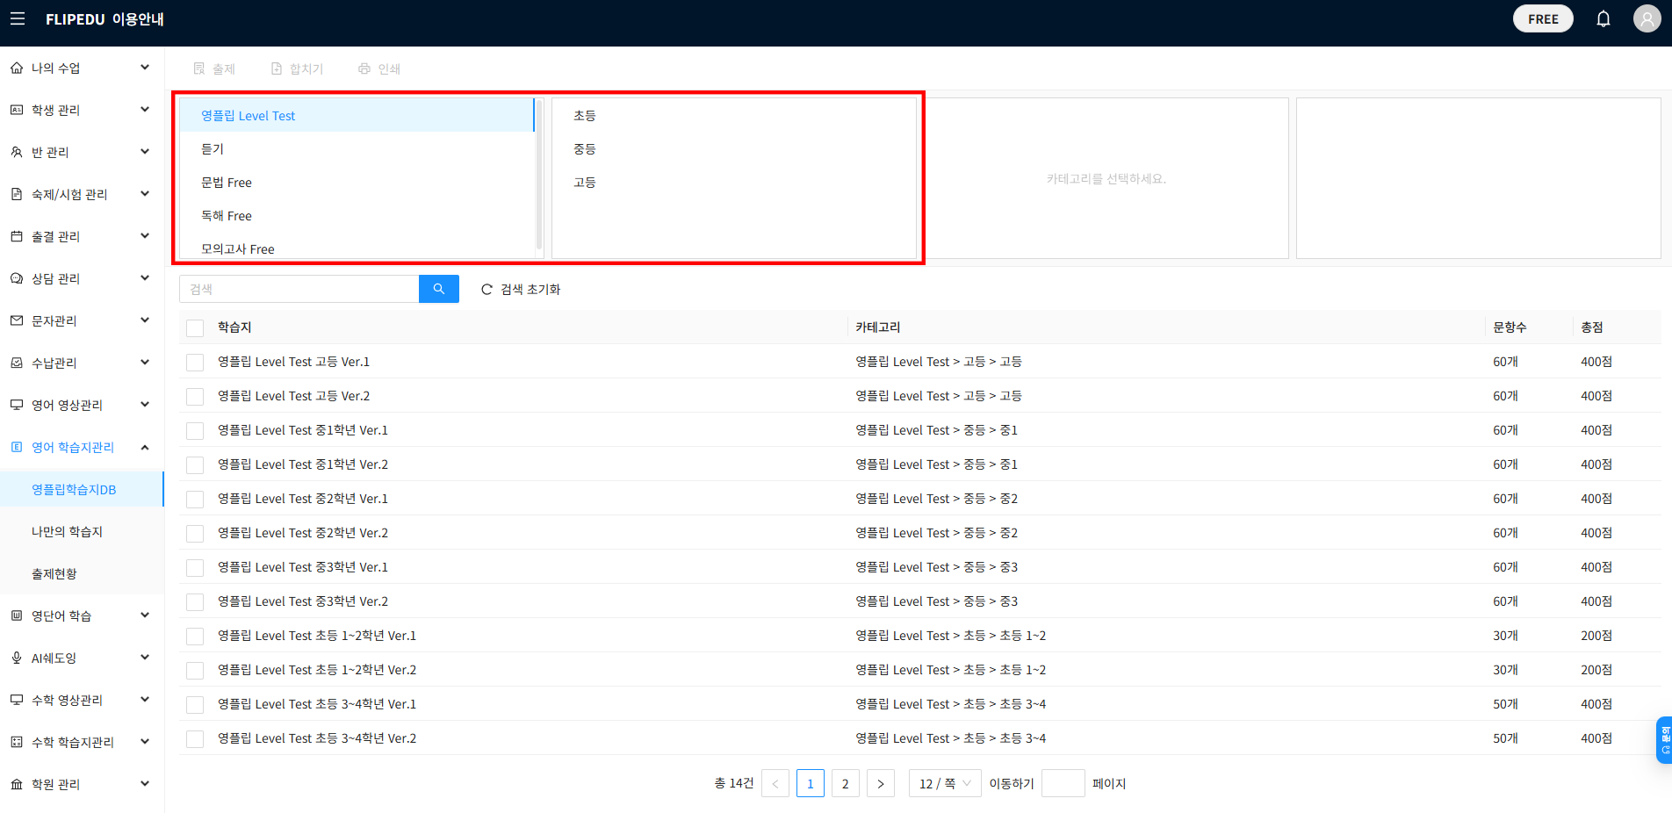Expand the 반 관리 menu chevron

tap(145, 152)
